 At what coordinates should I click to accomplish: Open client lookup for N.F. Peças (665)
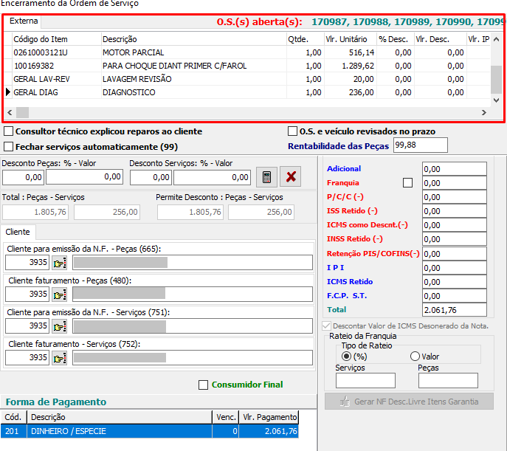[59, 263]
